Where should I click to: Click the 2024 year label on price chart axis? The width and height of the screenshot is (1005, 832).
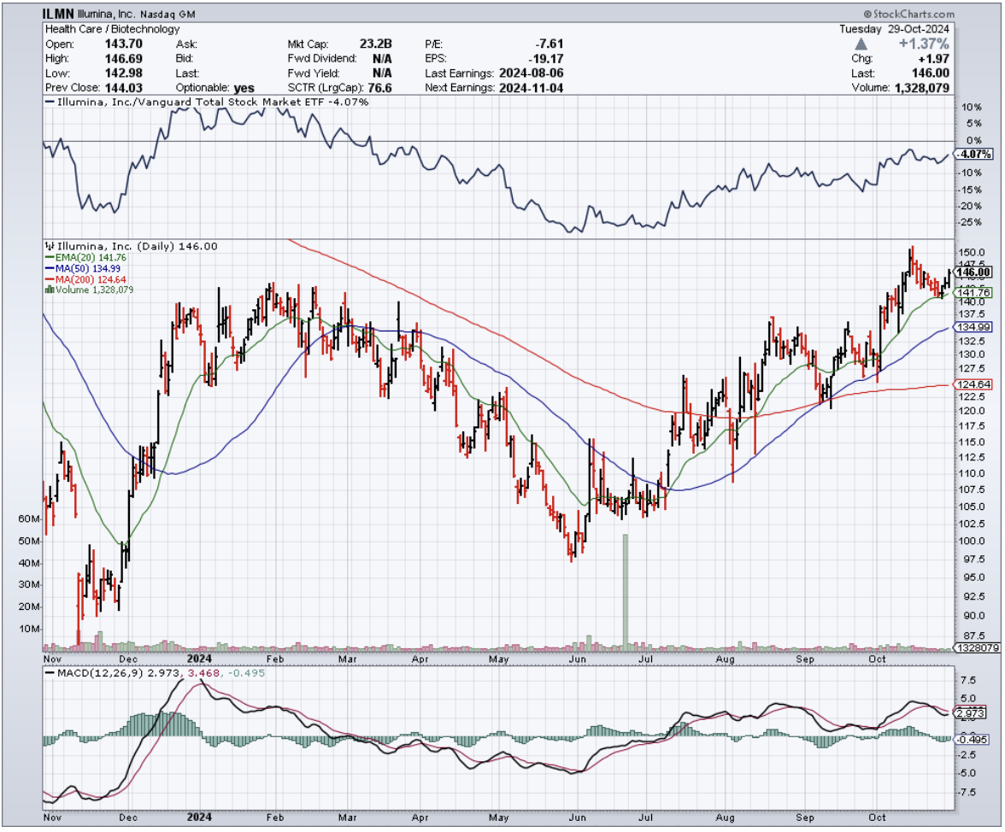coord(199,659)
